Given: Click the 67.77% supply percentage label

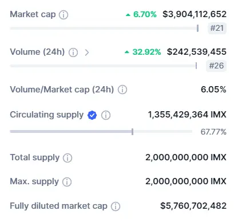Looking at the screenshot, I should pyautogui.click(x=213, y=132).
